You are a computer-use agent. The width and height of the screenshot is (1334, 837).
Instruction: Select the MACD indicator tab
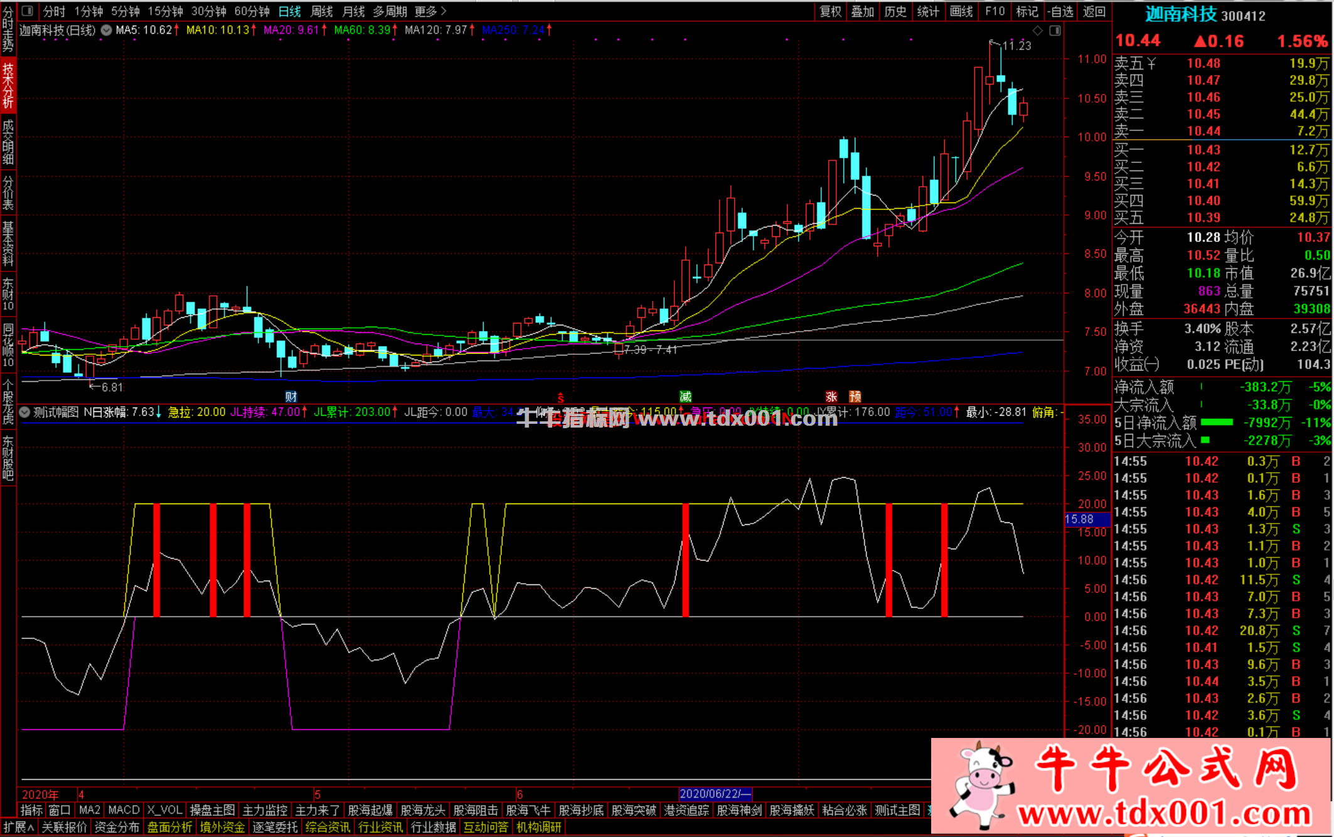point(124,810)
